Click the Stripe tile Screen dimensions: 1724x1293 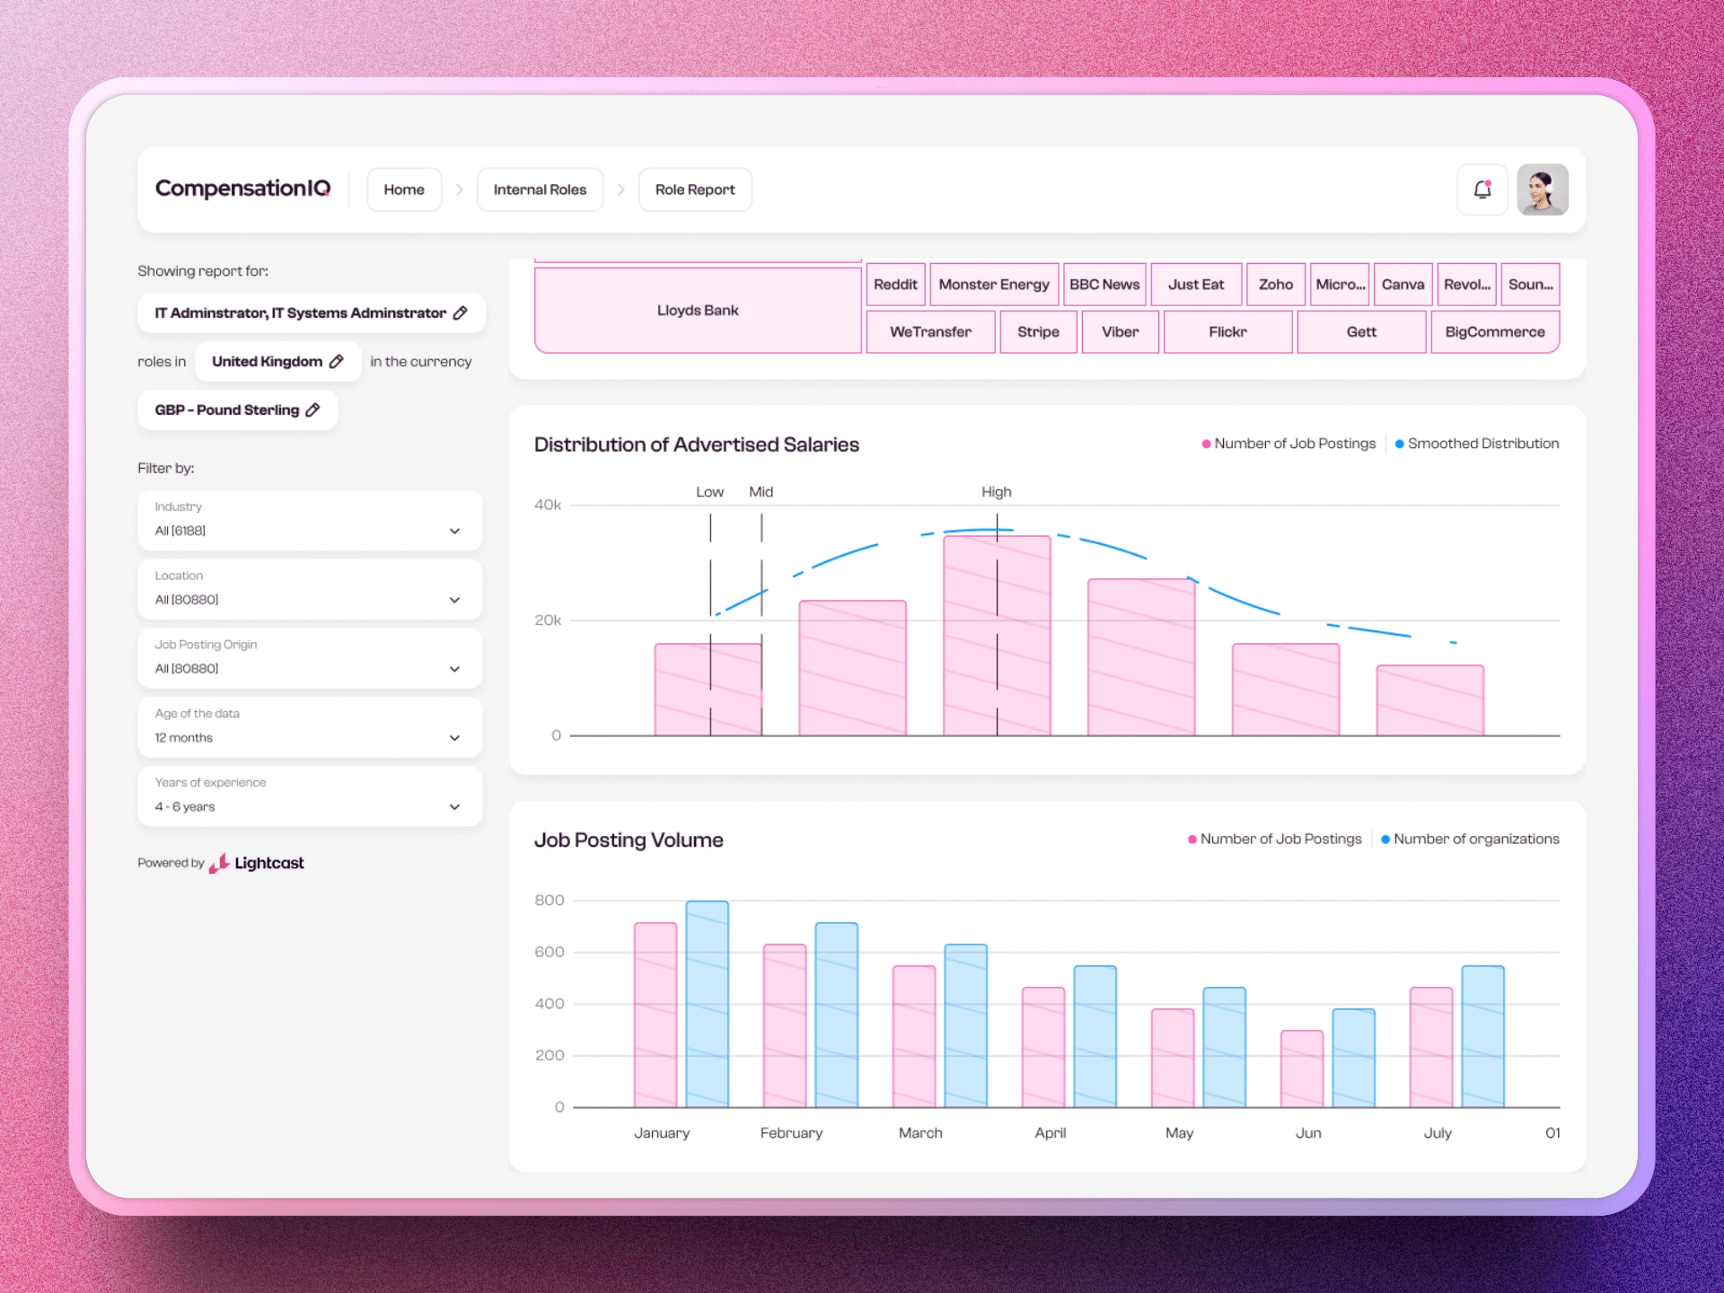[x=1038, y=332]
